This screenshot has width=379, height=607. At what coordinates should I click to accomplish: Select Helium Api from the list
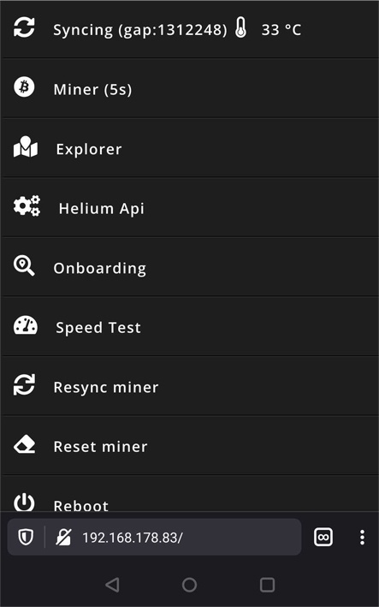tap(190, 207)
